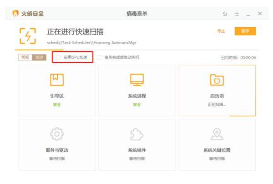The width and height of the screenshot is (273, 184).
Task: Close the 病毒查杀 window
Action: (260, 14)
